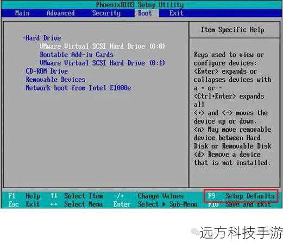Select Bootable Add-in Cards entry
283x243 pixels.
point(77,55)
